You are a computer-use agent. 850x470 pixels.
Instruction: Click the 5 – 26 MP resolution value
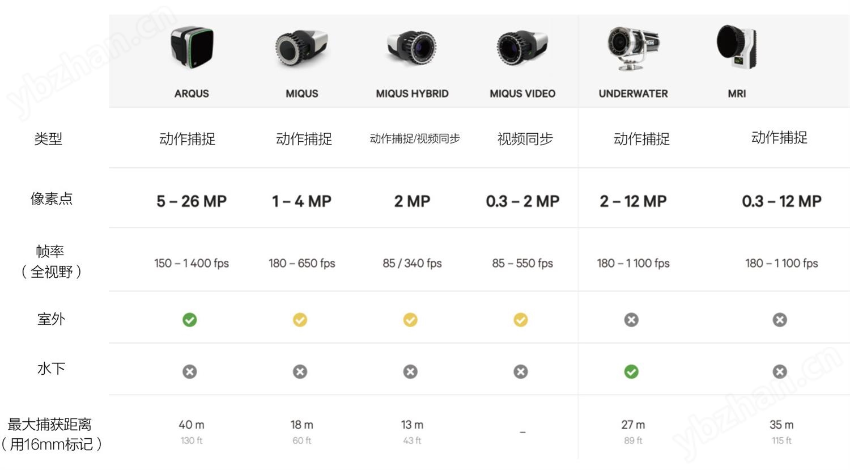[192, 201]
